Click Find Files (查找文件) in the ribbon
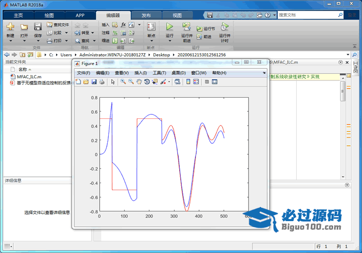 (58, 25)
